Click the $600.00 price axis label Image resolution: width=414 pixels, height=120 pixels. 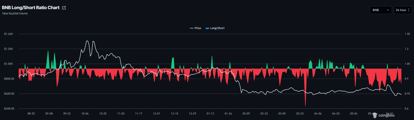(9, 94)
